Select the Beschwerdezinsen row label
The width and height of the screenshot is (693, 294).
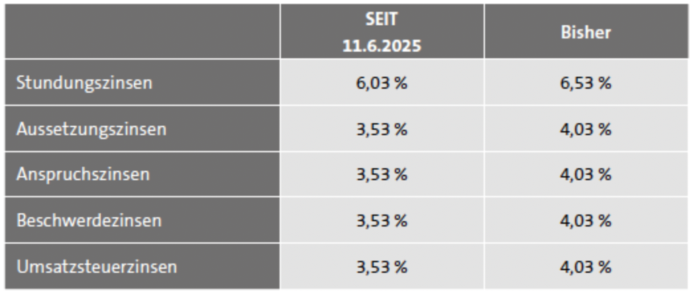click(x=89, y=220)
